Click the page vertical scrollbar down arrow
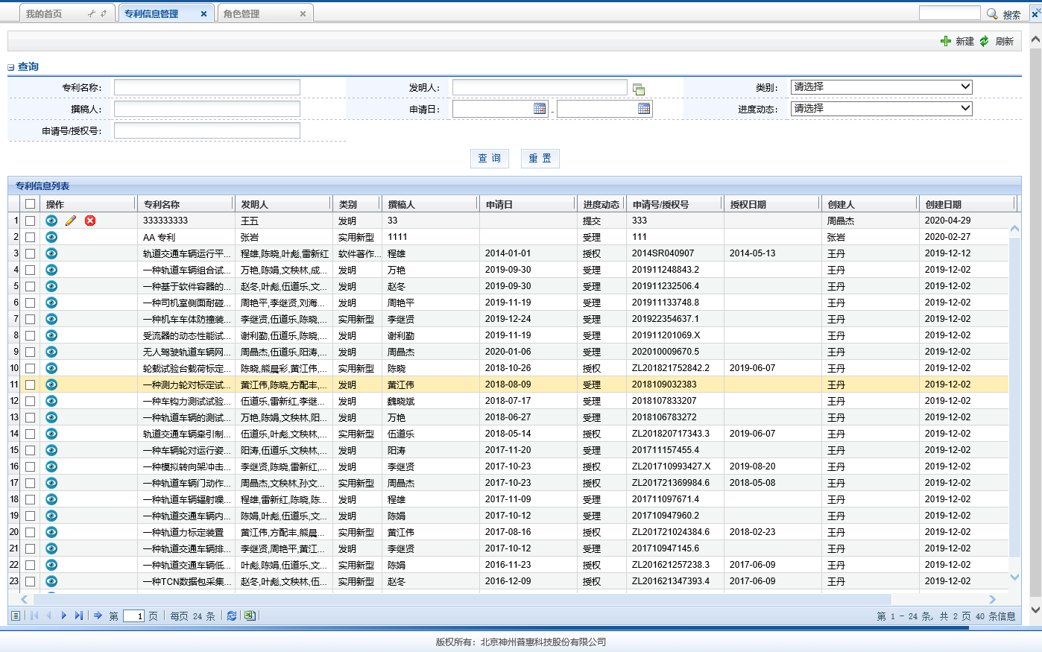This screenshot has width=1042, height=652. [x=1035, y=610]
